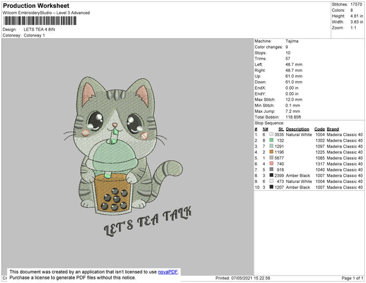Click stitch count '5677' in stop 5
This screenshot has width=366, height=283.
(279, 158)
